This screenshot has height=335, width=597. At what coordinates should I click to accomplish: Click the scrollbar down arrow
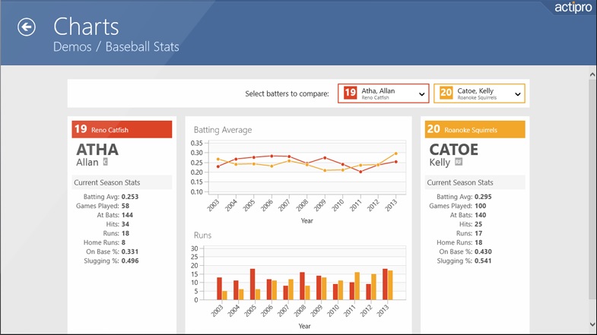[592, 324]
